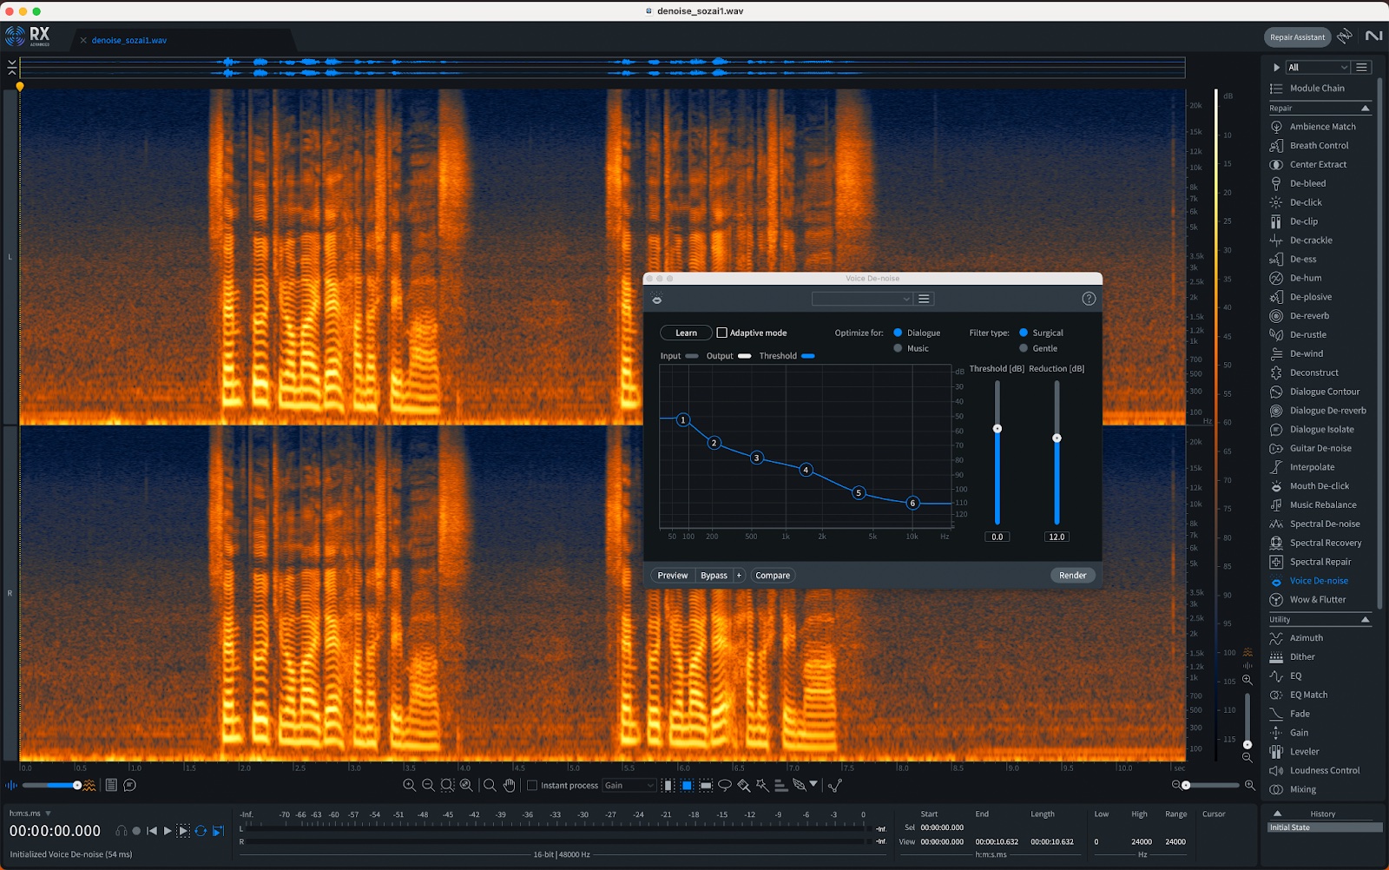
Task: Open the All module filter dropdown
Action: point(1318,68)
